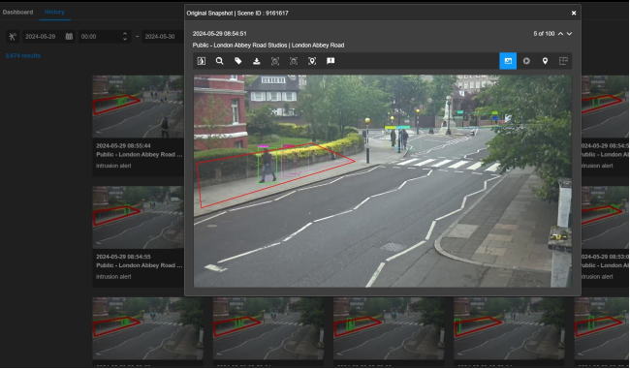
Task: Click the first greyed face-frame icon in toolbar
Action: (275, 61)
